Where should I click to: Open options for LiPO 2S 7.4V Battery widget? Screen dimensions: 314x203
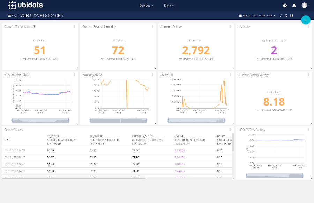309,130
